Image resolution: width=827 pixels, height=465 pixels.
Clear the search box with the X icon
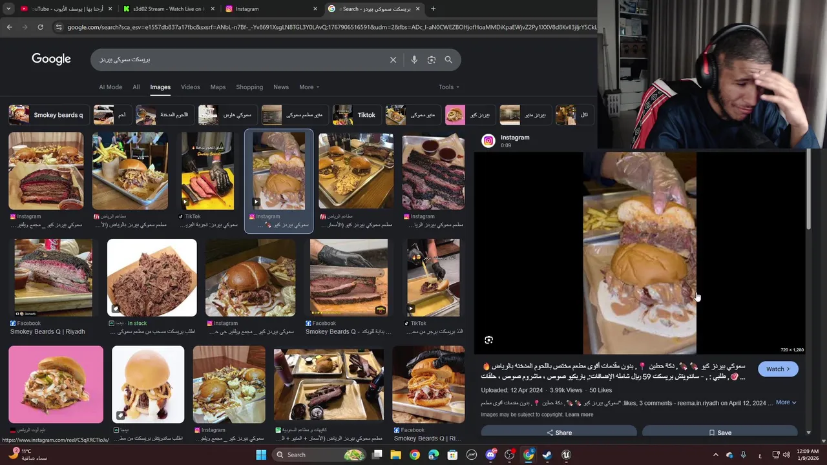coord(393,59)
